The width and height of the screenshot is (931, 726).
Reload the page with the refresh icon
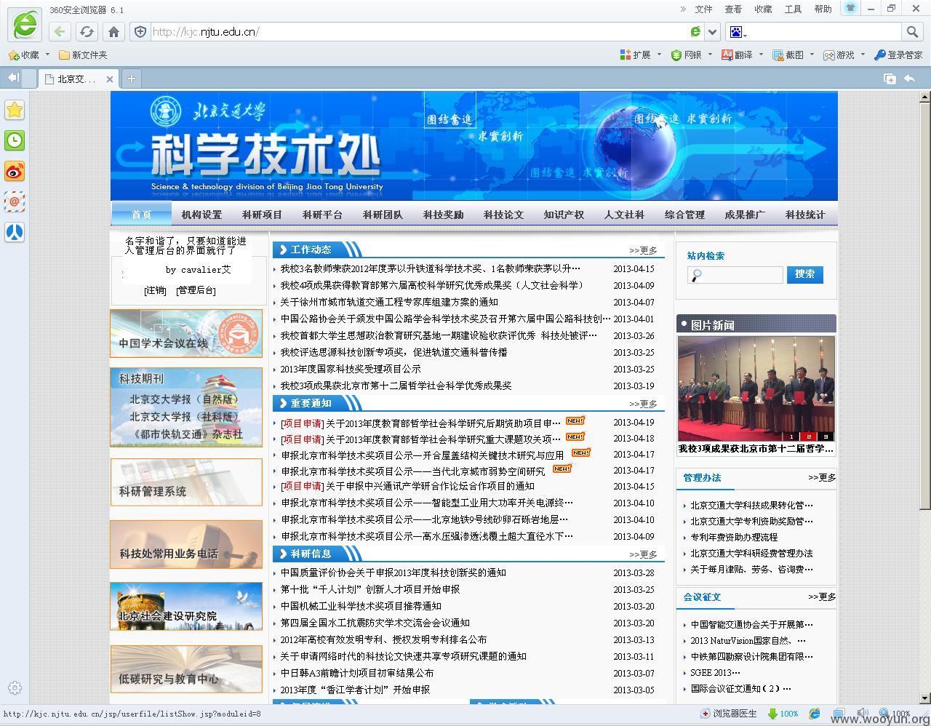tap(87, 31)
